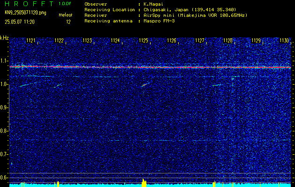This screenshot has height=187, width=295.
Task: Click the 1129 time marker
Action: (x=256, y=40)
